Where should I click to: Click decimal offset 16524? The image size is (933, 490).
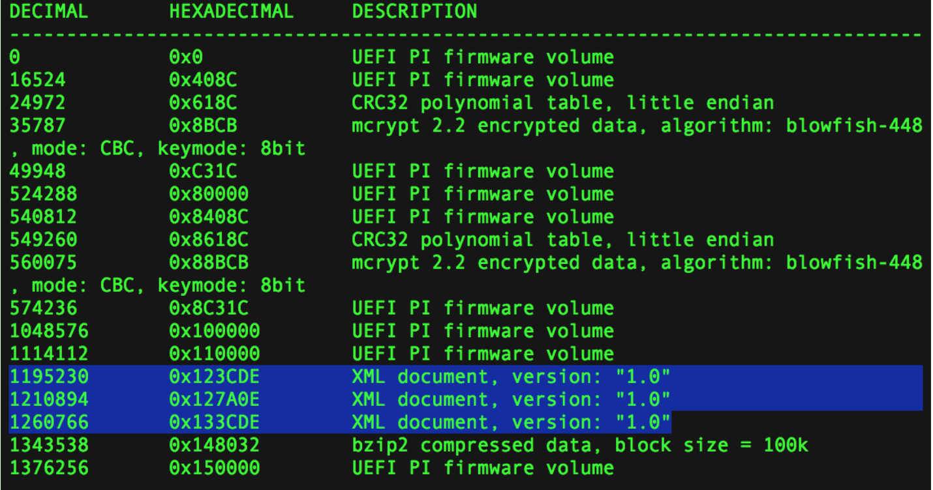tap(38, 80)
